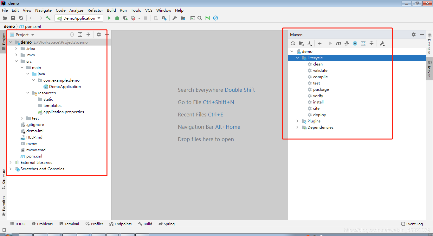Viewport: 433px width, 236px height.
Task: Collapse the src folder in Project tree
Action: point(16,61)
